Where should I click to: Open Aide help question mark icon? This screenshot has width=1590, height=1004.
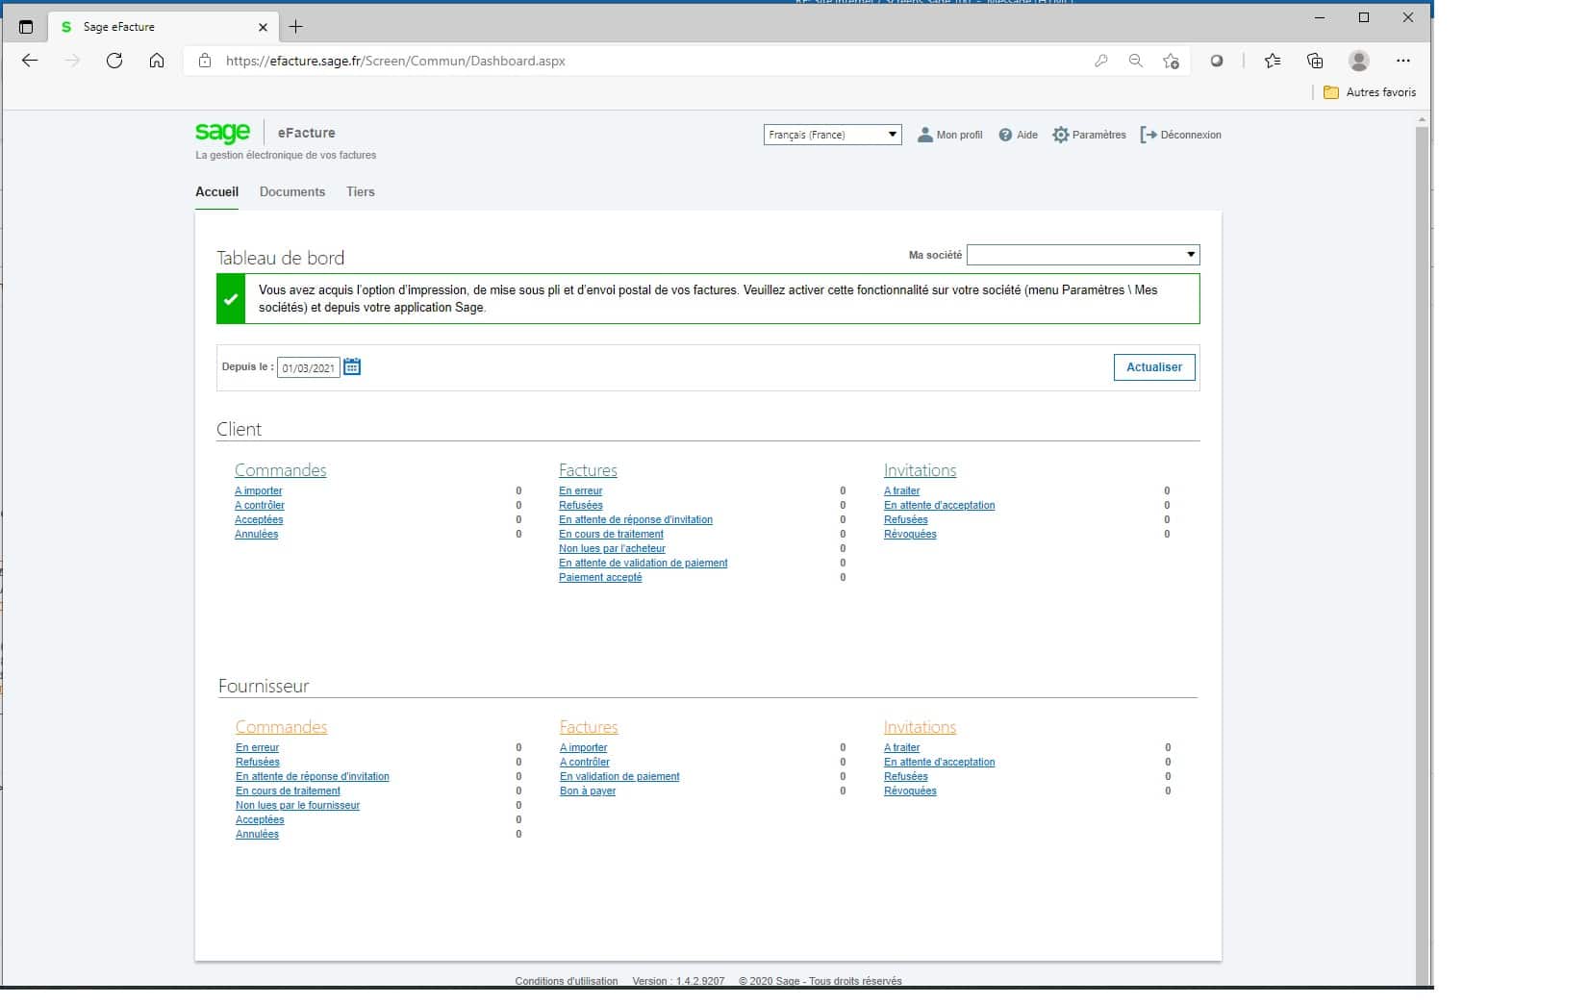[x=1005, y=136]
